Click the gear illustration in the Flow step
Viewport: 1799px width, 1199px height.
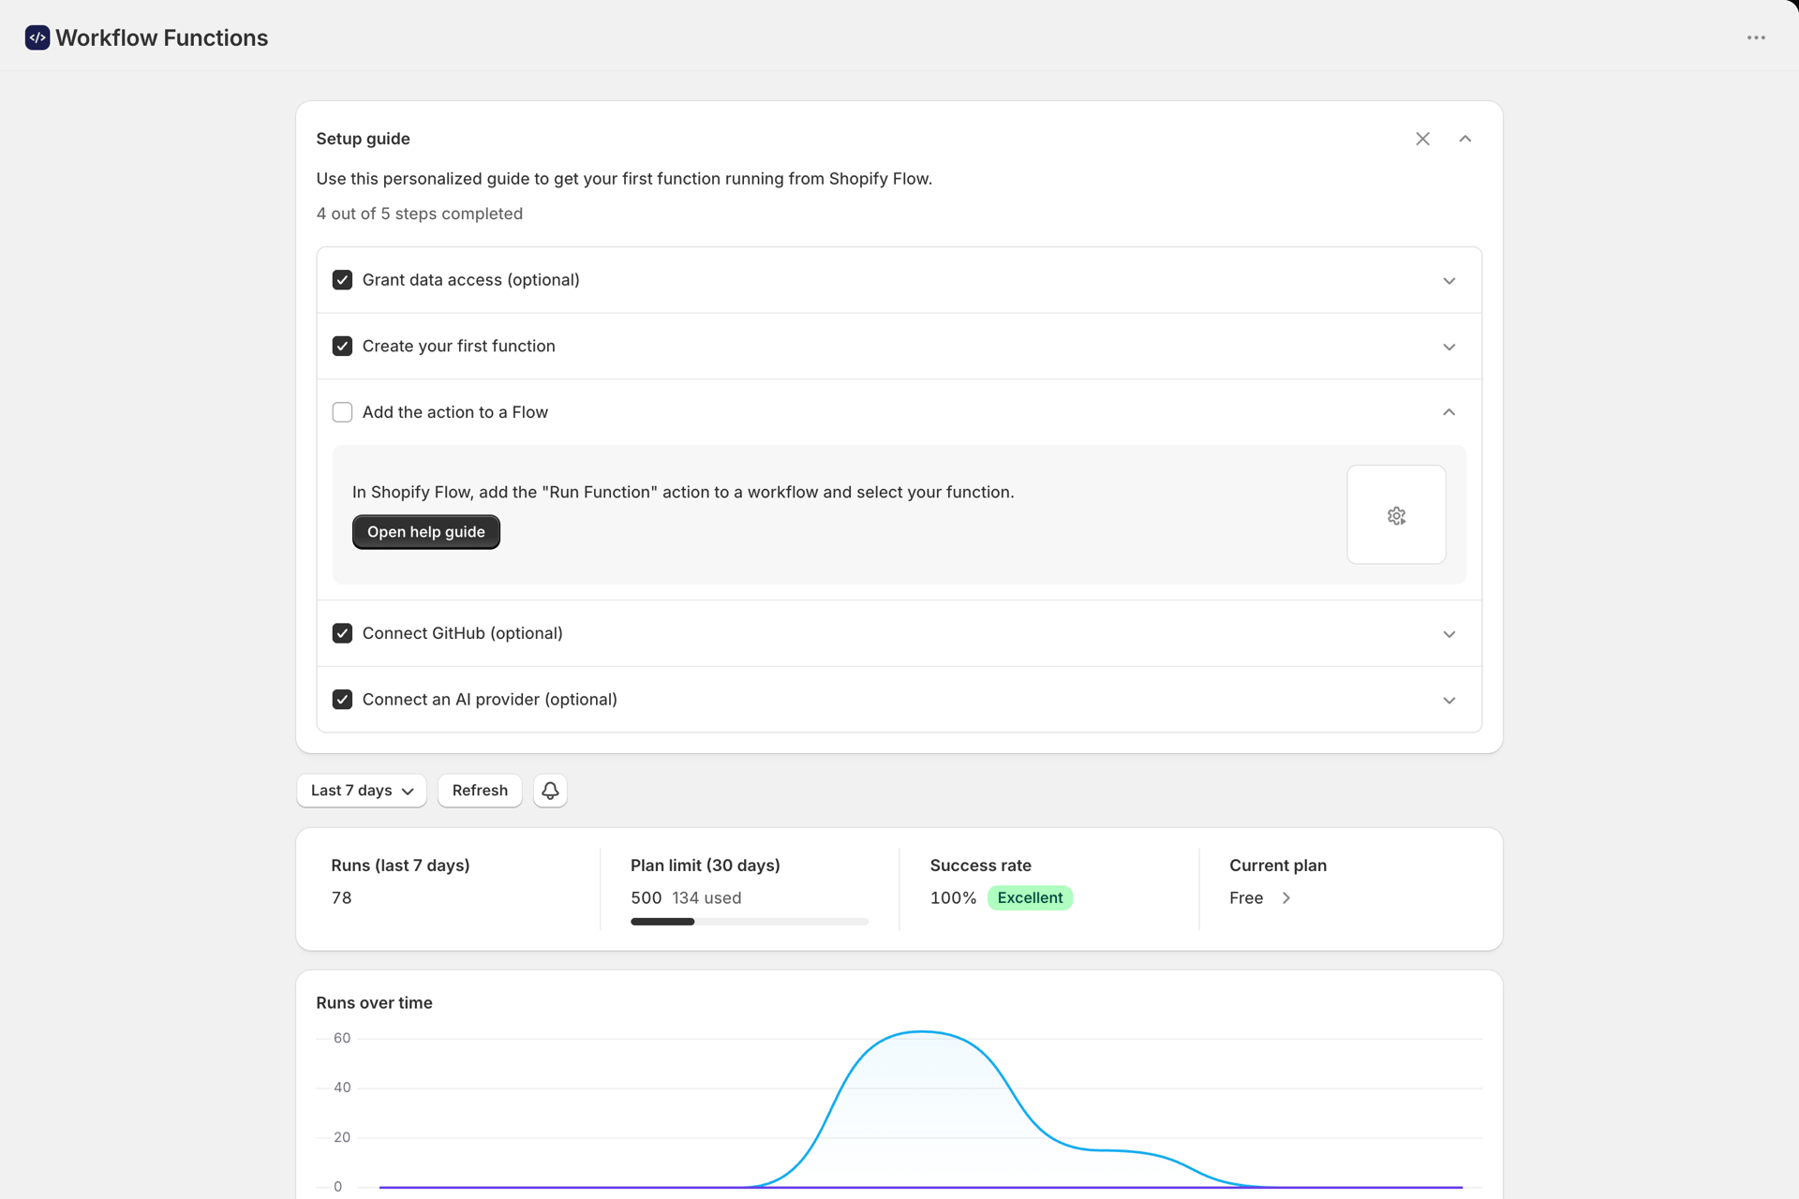click(1396, 515)
